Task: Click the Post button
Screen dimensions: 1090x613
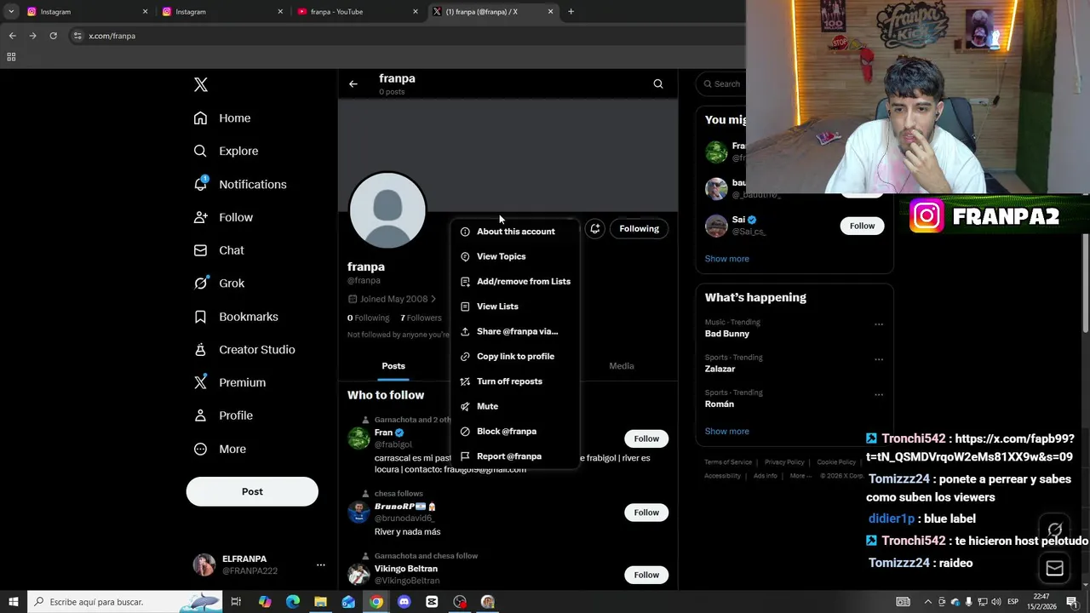Action: (252, 491)
